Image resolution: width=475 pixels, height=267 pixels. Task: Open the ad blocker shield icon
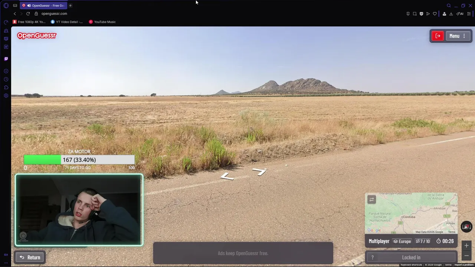[421, 14]
